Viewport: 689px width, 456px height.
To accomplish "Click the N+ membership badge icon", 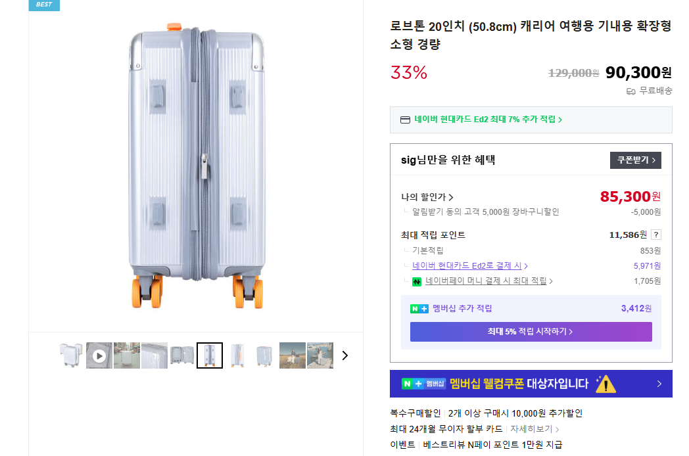I will point(419,309).
